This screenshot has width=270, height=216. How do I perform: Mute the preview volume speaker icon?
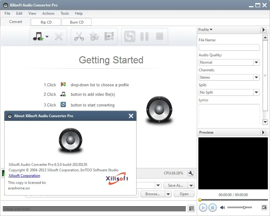click(x=223, y=207)
